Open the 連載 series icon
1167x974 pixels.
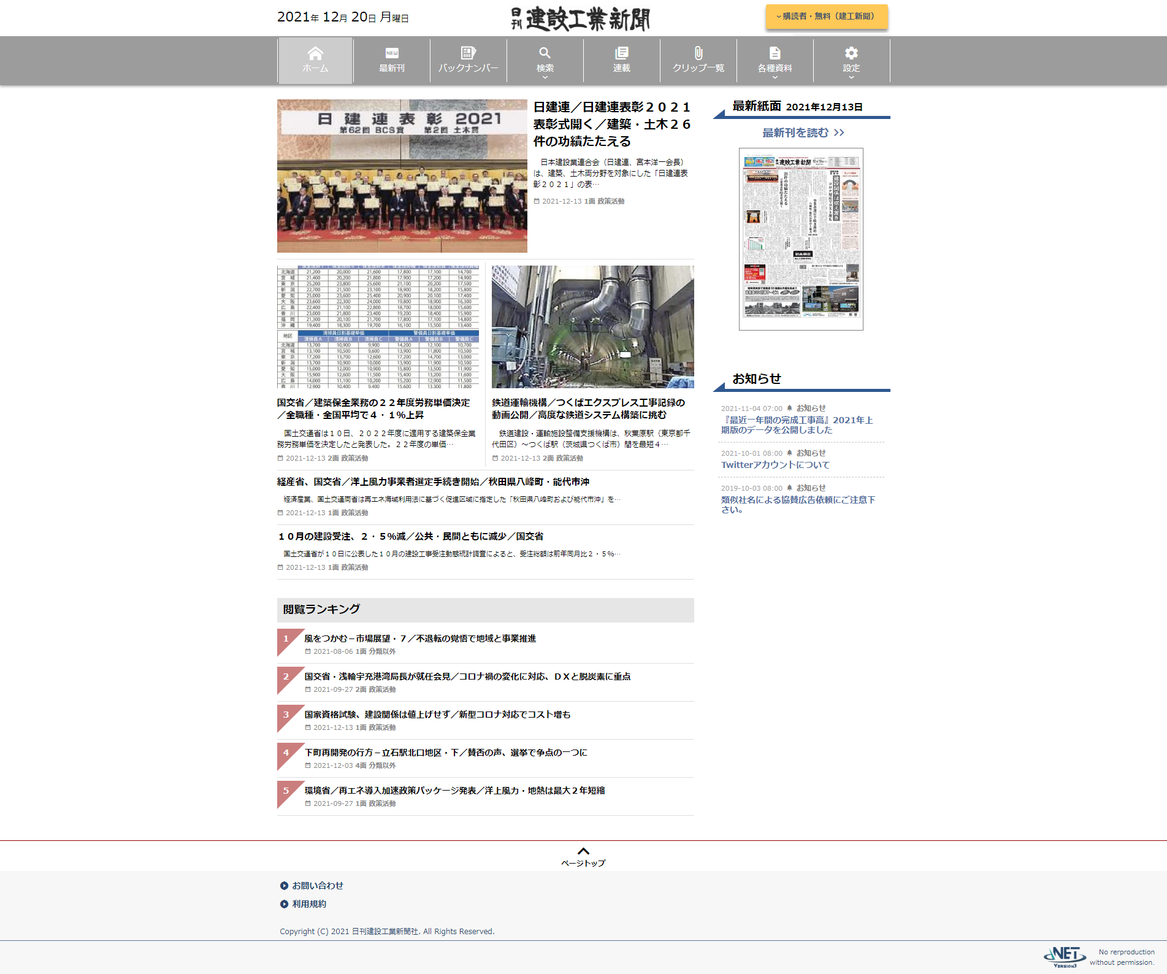tap(622, 53)
